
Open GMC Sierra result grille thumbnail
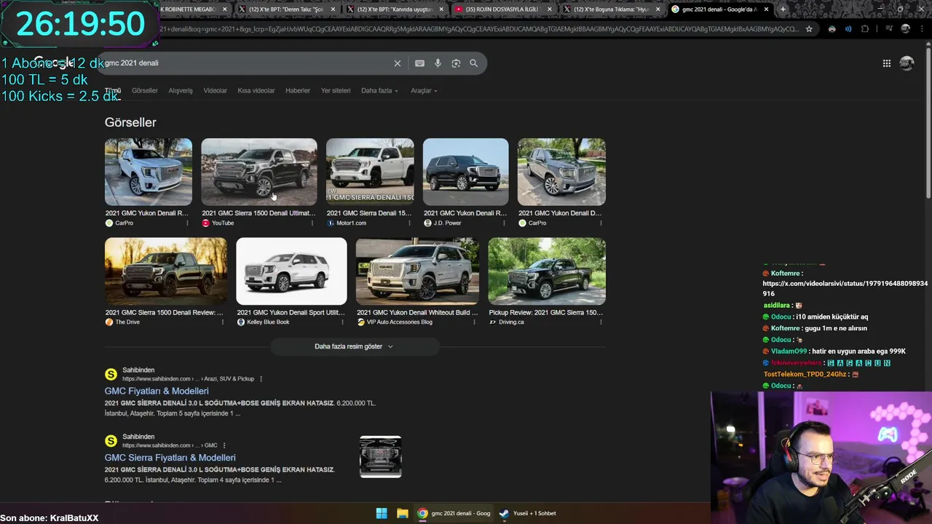pos(380,457)
